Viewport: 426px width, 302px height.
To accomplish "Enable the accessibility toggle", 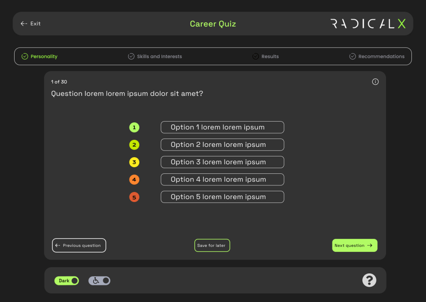I will pyautogui.click(x=99, y=280).
